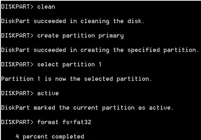Click 'DiskPart succeeded in cleaning the disk.' line
The height and width of the screenshot is (140, 201).
[73, 21]
